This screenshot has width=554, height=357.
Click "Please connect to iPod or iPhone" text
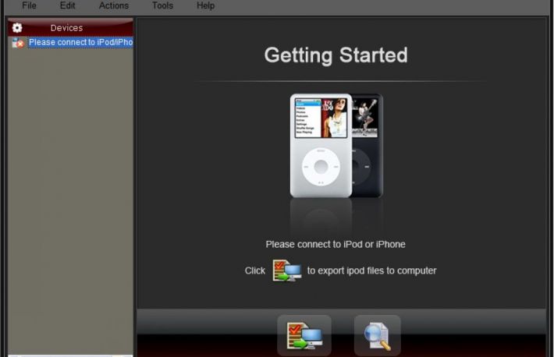[x=336, y=244]
